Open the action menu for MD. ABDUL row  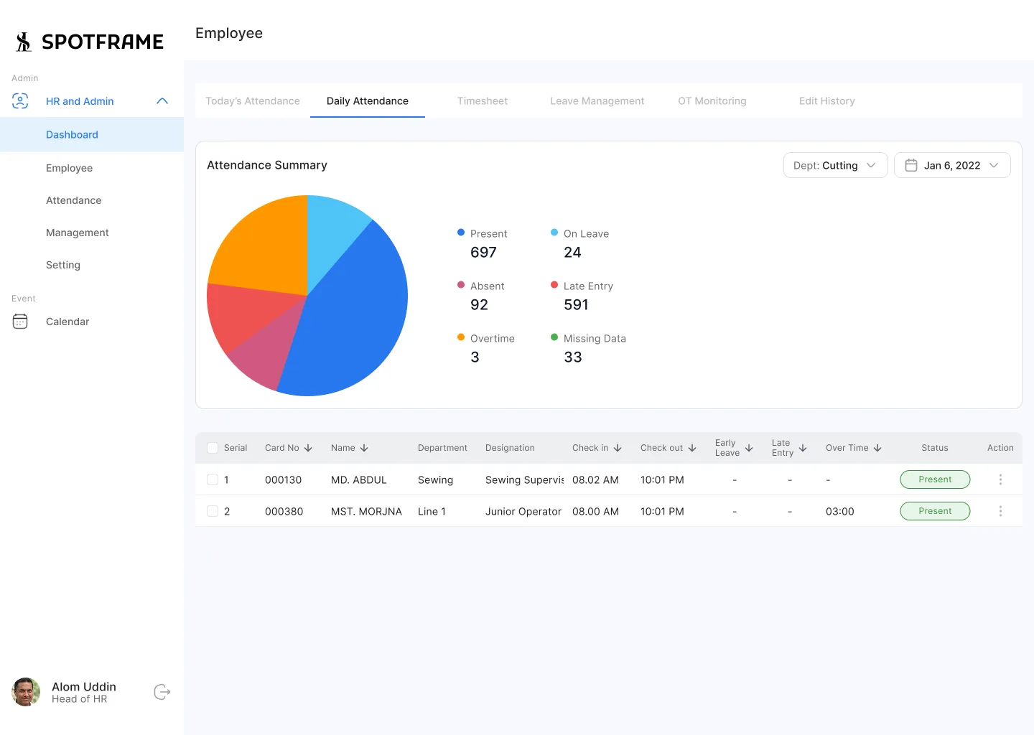[x=1000, y=479]
